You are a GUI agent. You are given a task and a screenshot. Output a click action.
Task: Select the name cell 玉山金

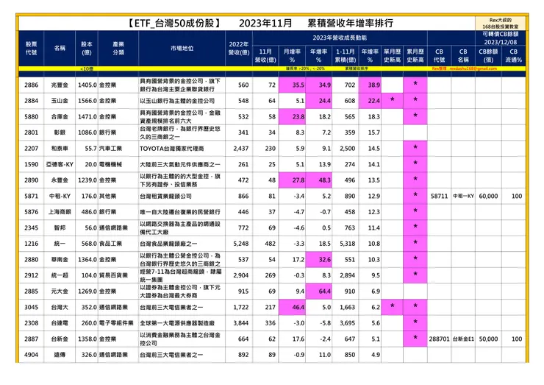tap(60, 101)
